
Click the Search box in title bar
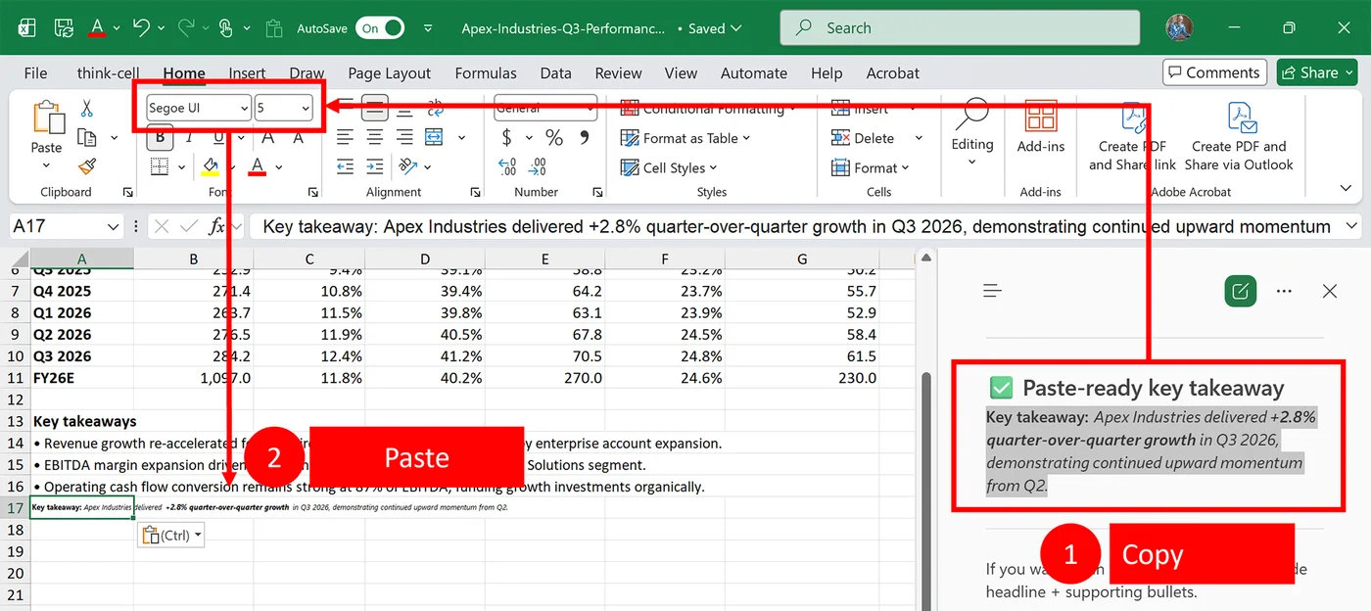point(960,28)
